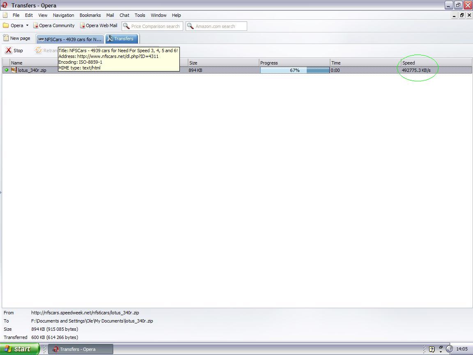
Task: Click in the Amazon.com search field
Action: coord(216,26)
